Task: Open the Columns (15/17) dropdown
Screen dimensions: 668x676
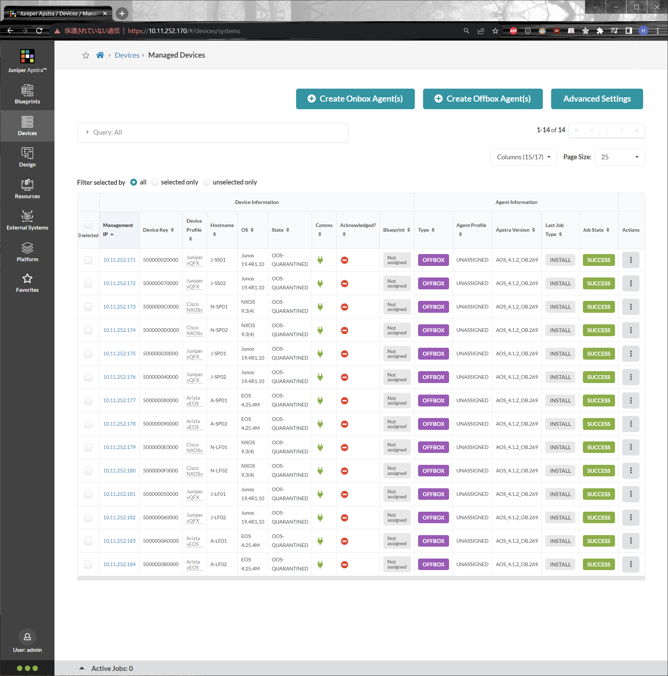Action: [523, 157]
